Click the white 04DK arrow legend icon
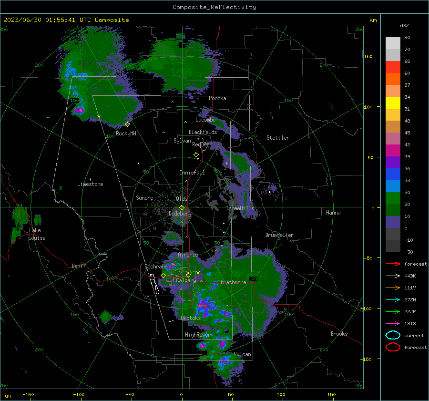The width and height of the screenshot is (429, 401). (x=393, y=276)
